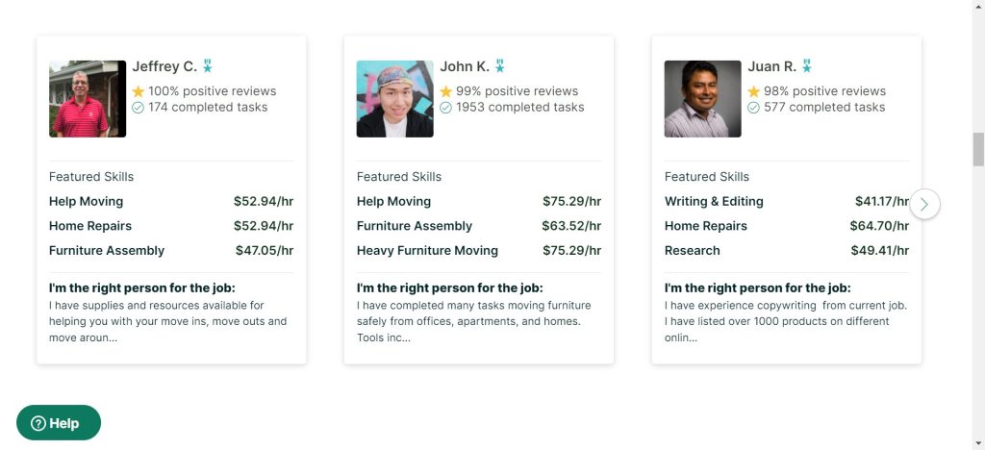Open the Help chat button

point(59,423)
